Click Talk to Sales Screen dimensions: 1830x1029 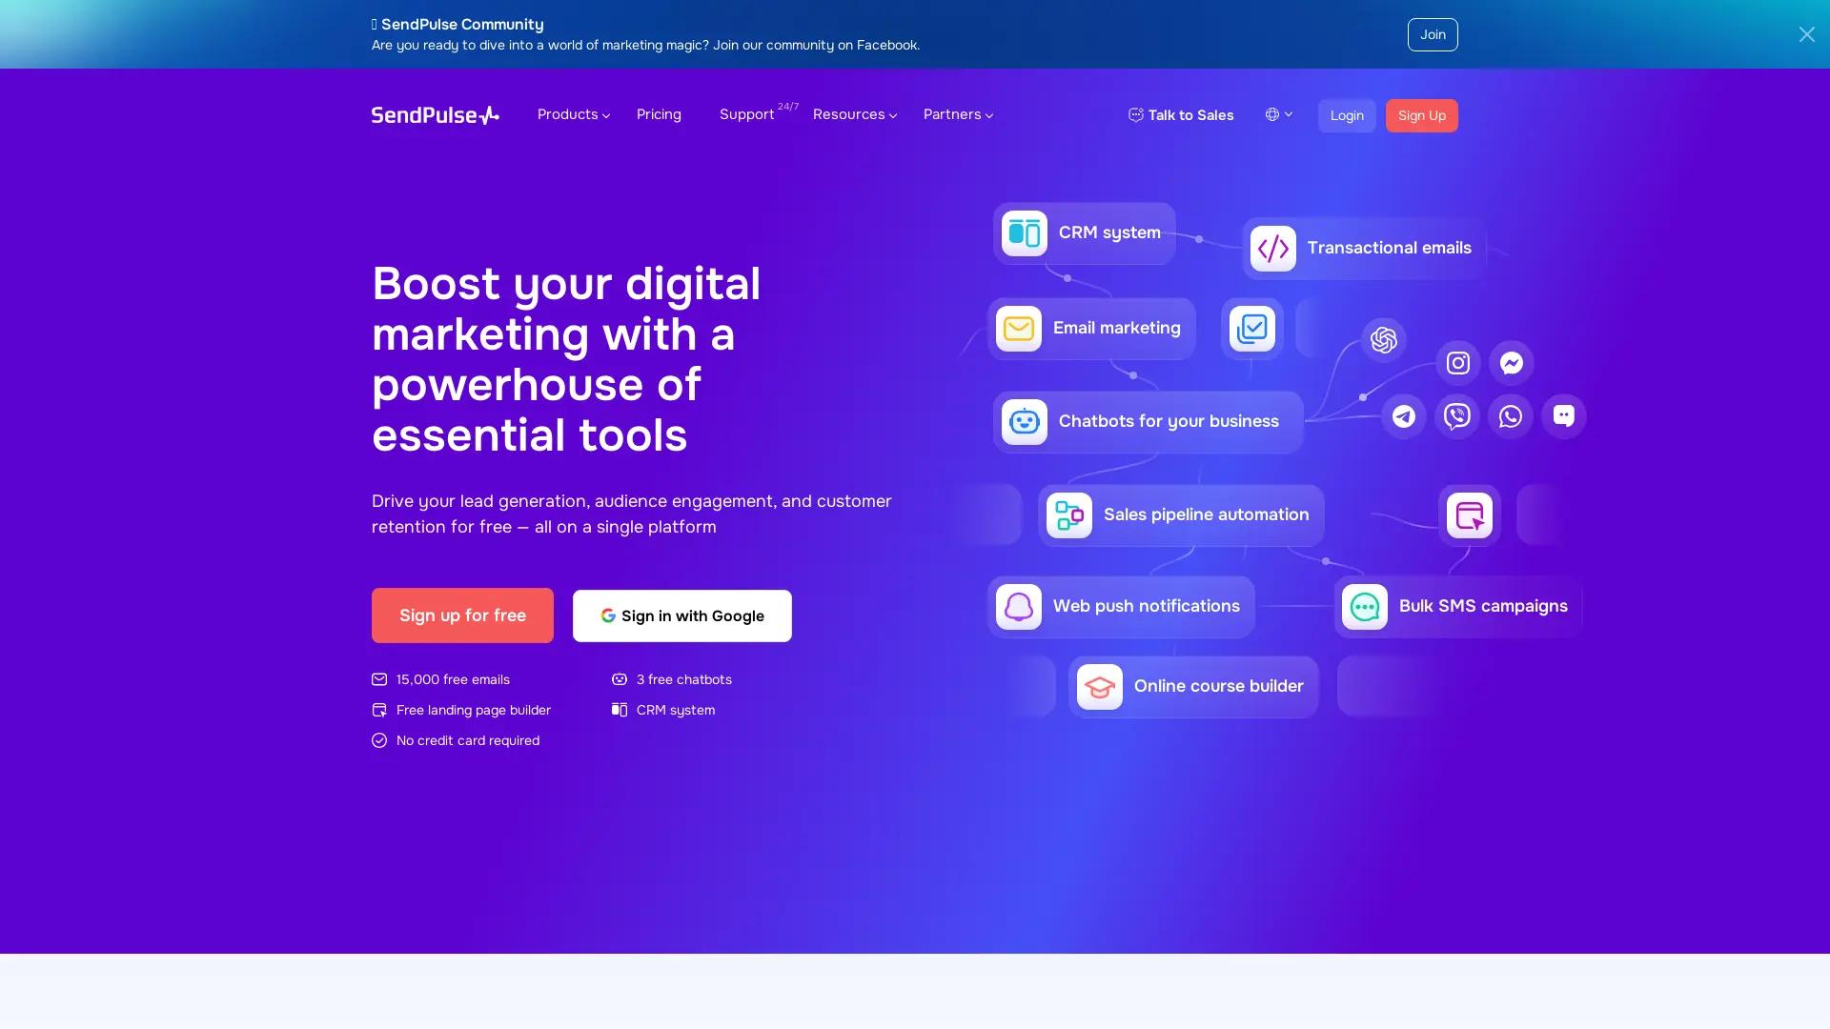1180,115
